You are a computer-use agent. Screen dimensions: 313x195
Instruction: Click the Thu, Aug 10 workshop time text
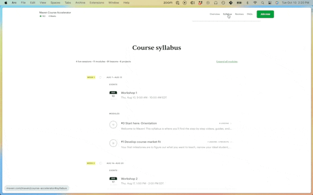pyautogui.click(x=144, y=97)
